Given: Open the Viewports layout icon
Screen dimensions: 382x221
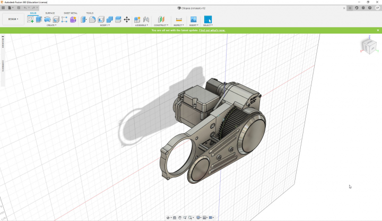Looking at the screenshot, I should click(x=211, y=218).
